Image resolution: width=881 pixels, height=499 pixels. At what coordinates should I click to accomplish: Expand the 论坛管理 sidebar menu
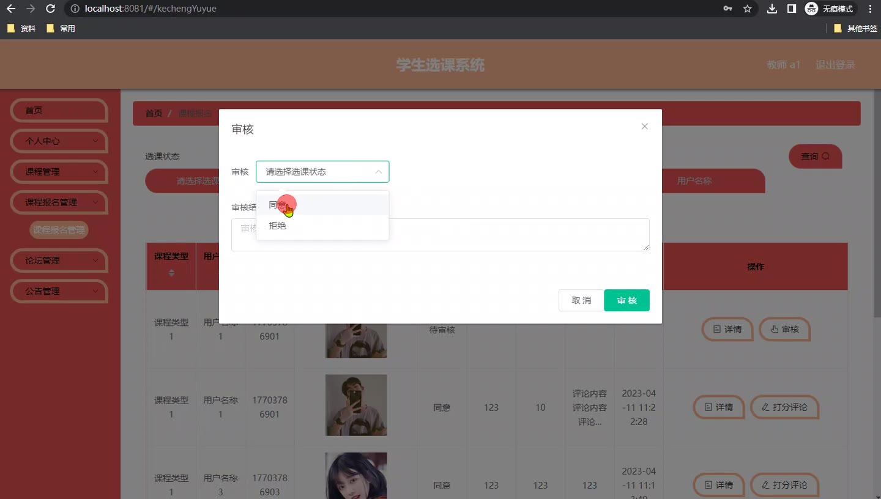click(59, 261)
